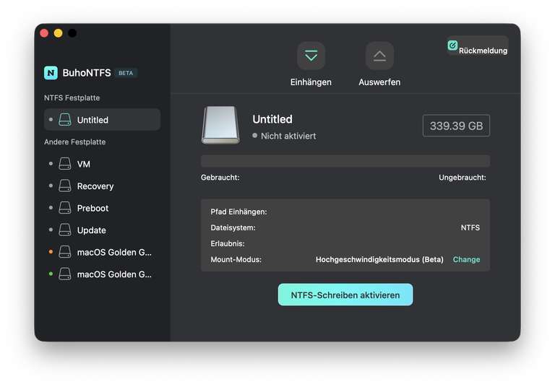Click the BuhoNTFS app logo icon
The height and width of the screenshot is (387, 555).
[51, 73]
